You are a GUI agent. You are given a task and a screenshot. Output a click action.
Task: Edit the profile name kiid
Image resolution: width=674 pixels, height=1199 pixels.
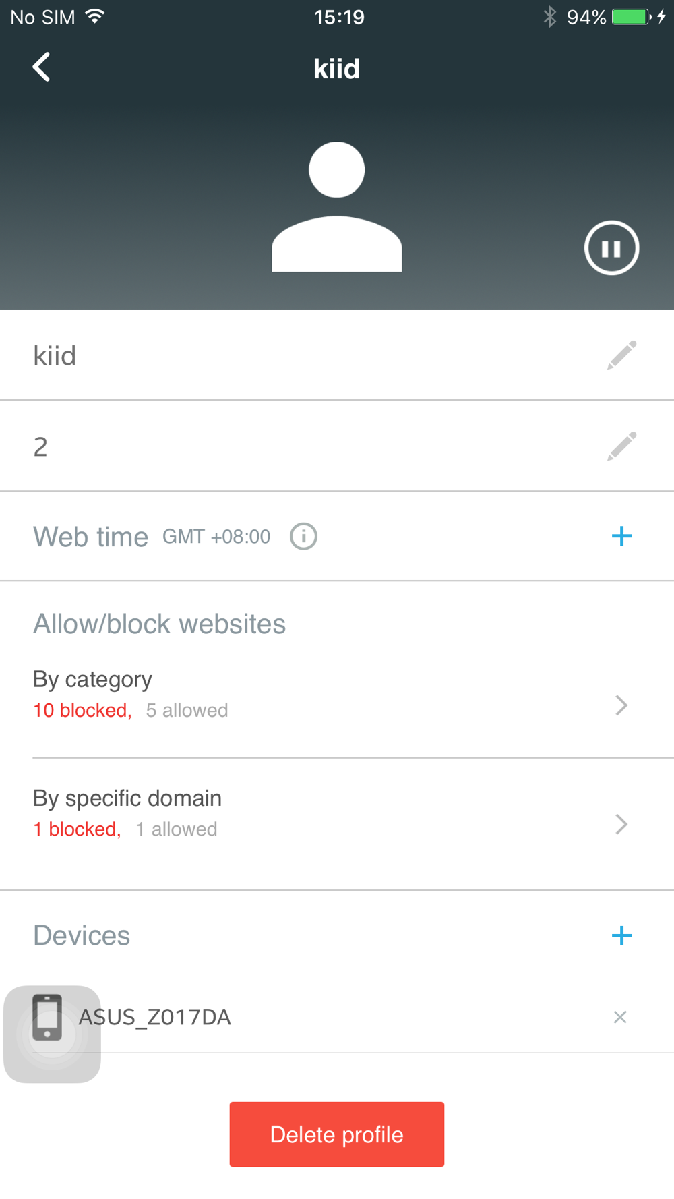[621, 355]
